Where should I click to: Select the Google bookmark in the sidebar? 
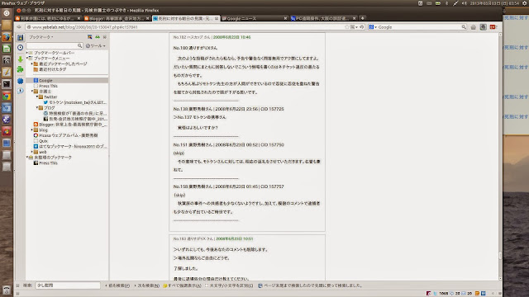coord(67,81)
